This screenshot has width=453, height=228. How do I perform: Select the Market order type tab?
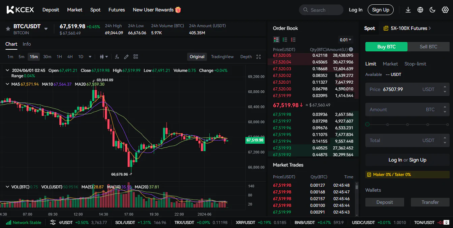[x=390, y=64]
